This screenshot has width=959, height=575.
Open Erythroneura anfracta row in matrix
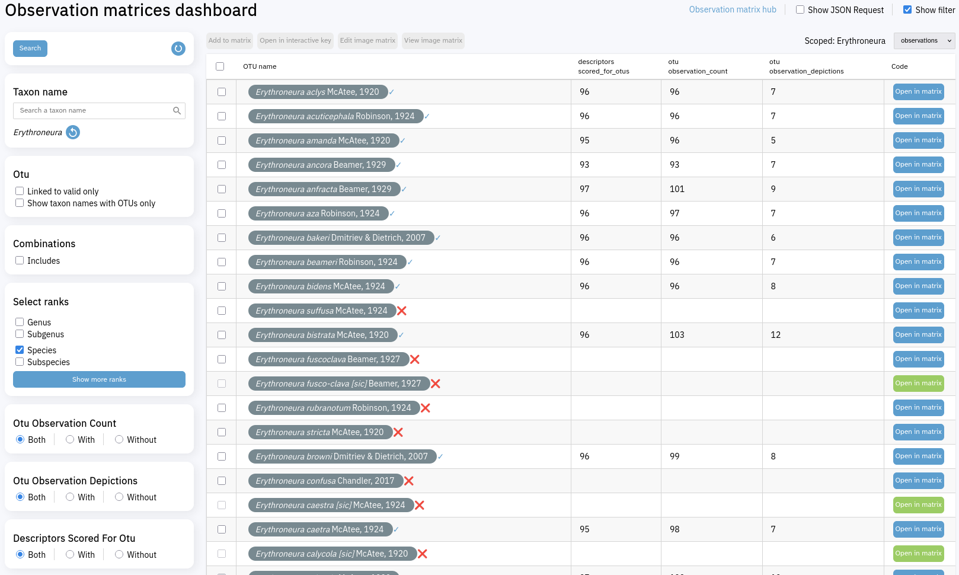pyautogui.click(x=918, y=189)
